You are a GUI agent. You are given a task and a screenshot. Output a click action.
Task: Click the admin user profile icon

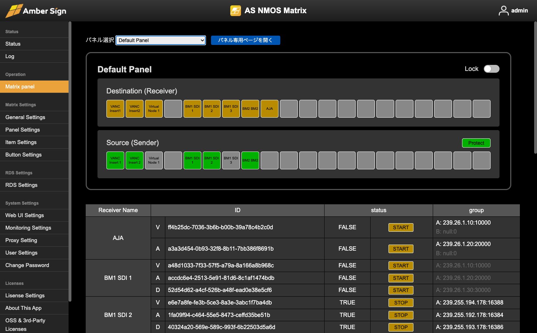tap(503, 11)
